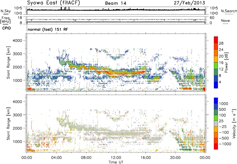Click the "12:00" time tick label

(116, 158)
